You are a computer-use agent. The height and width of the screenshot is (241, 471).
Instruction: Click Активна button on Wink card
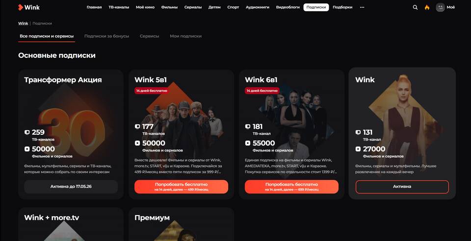tap(402, 187)
